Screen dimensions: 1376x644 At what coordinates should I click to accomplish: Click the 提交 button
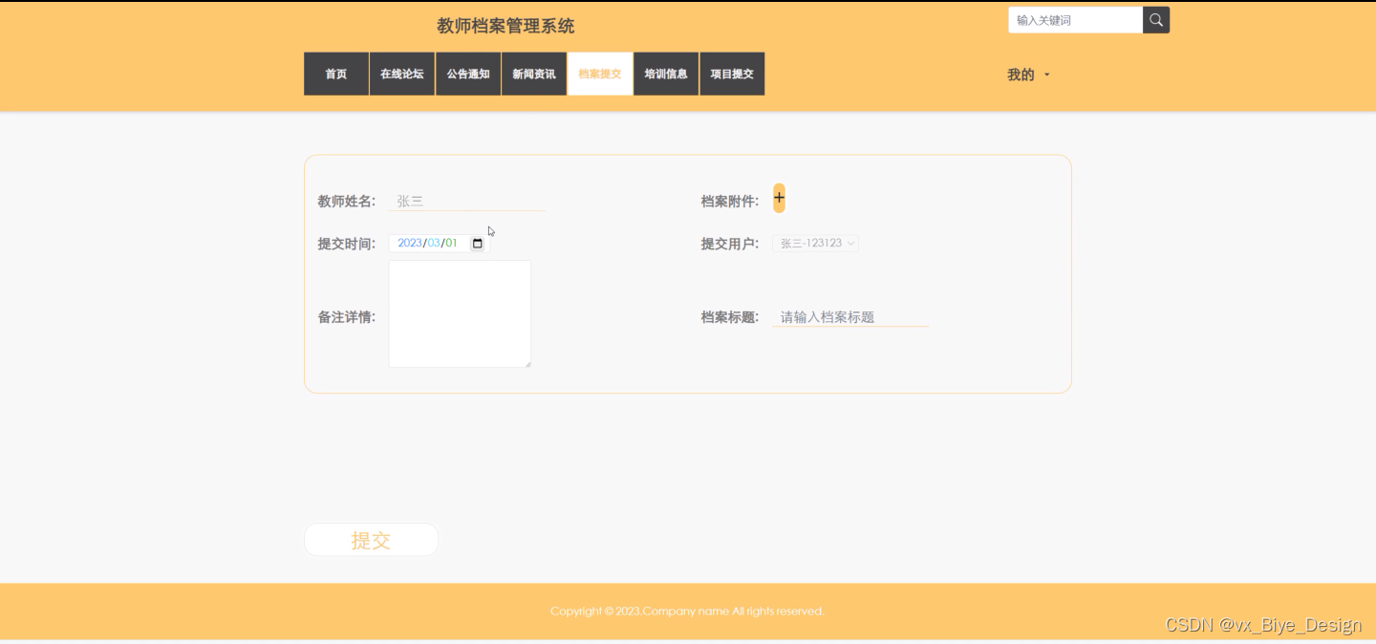pos(371,540)
